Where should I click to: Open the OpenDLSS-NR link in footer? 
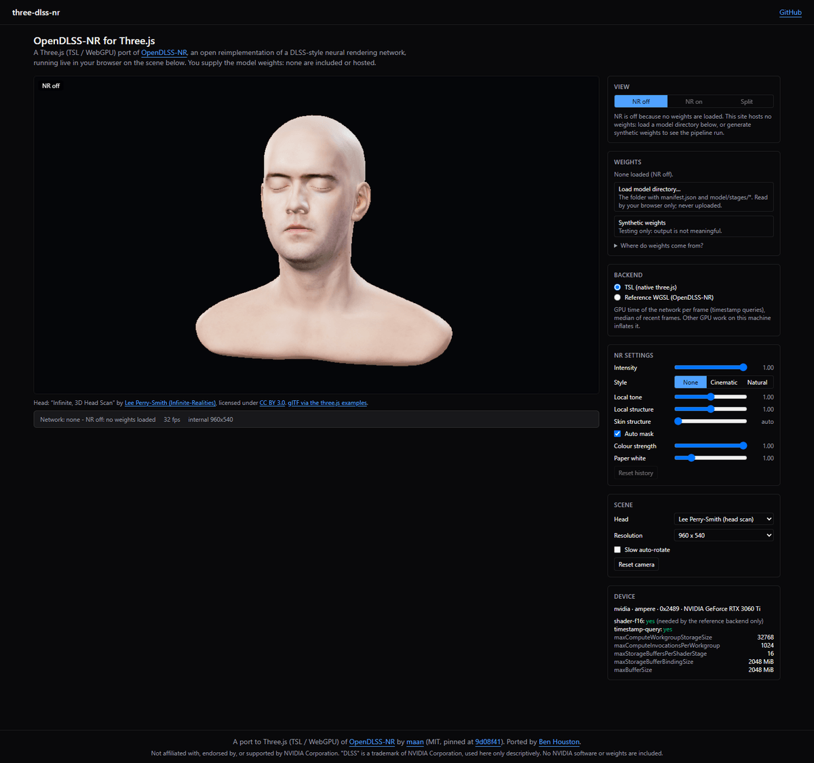tap(372, 742)
